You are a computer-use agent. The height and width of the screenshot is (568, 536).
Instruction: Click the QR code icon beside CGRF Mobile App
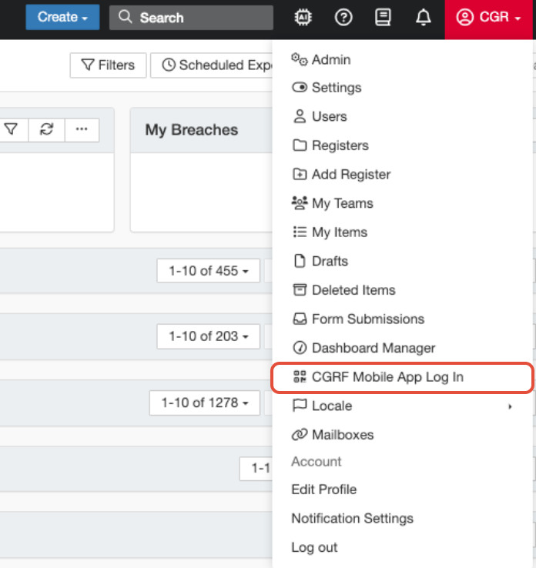[x=300, y=376]
